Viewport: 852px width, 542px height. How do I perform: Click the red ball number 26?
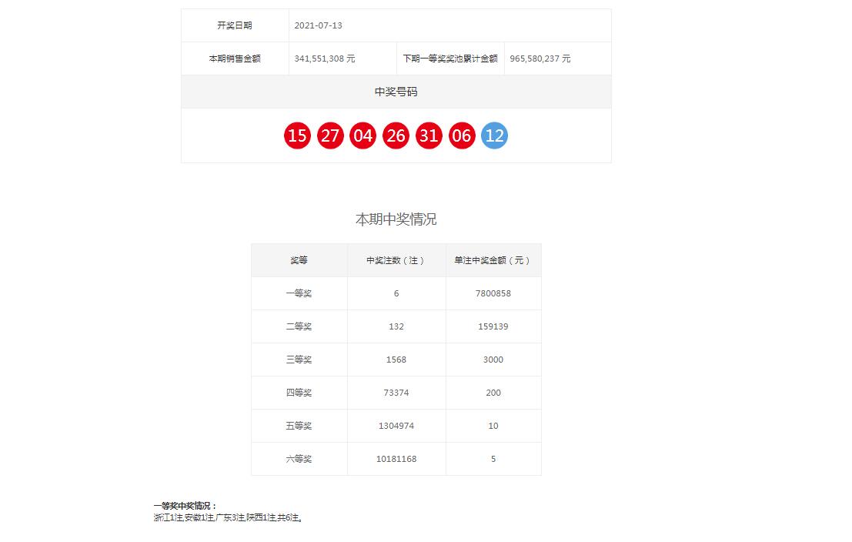pos(396,135)
